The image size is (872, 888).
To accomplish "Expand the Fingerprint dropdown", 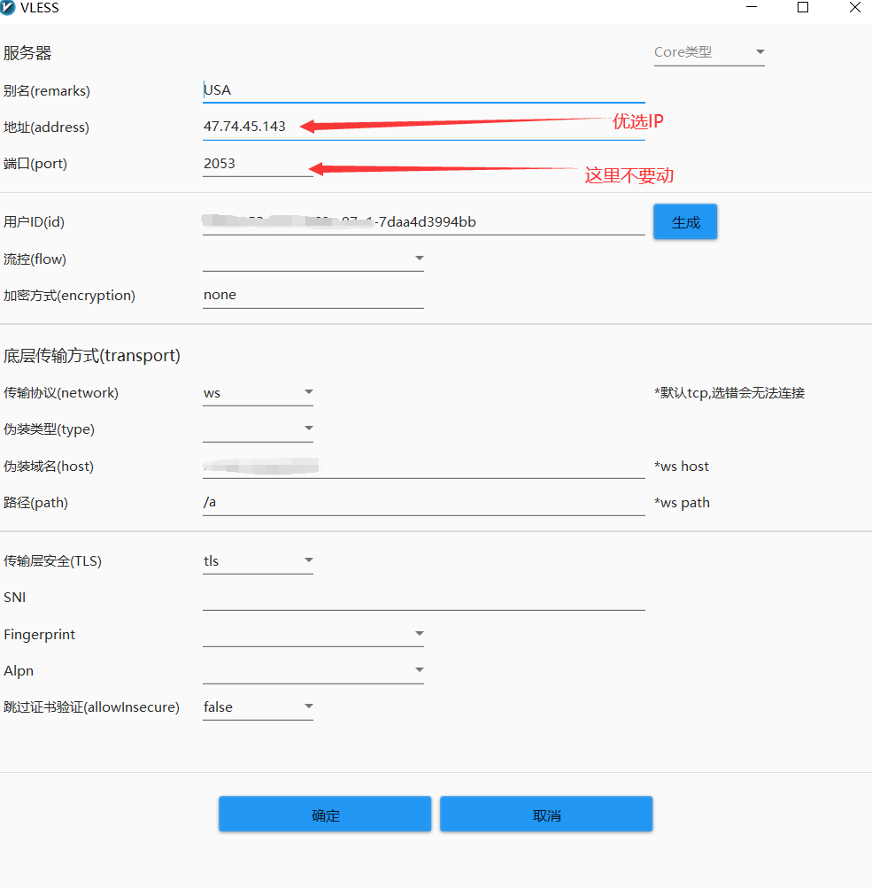I will pos(313,634).
